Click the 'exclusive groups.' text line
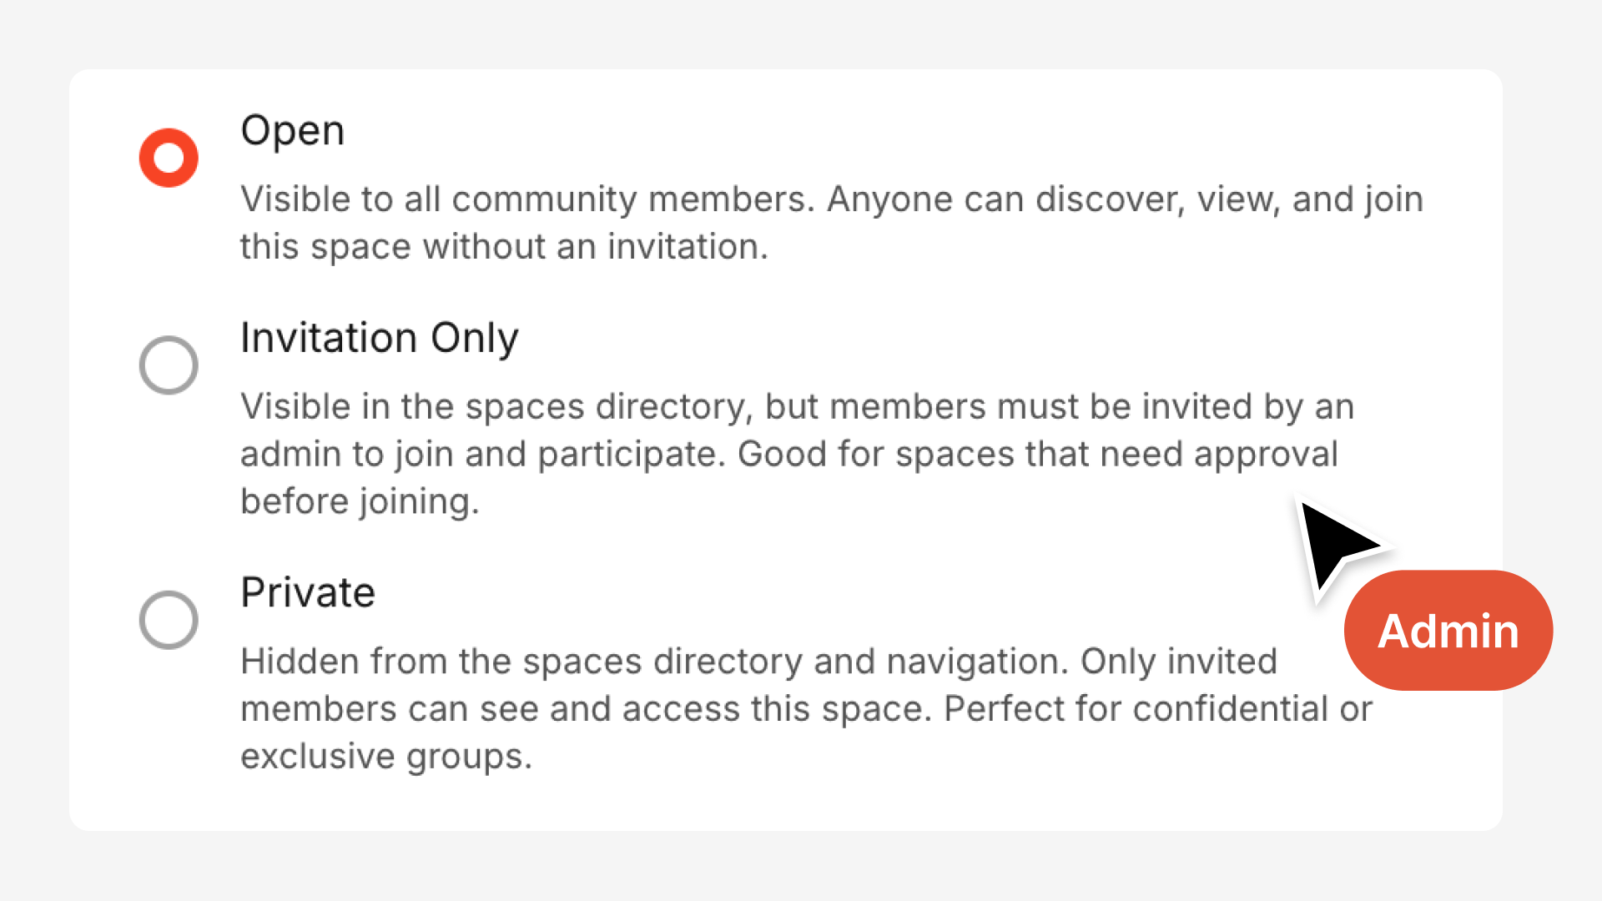The height and width of the screenshot is (901, 1602). point(385,757)
